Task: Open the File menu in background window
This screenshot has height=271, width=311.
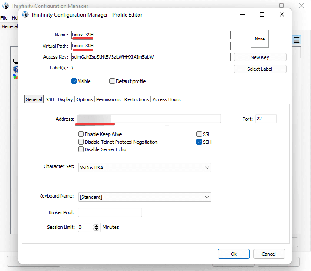Action: 4,18
